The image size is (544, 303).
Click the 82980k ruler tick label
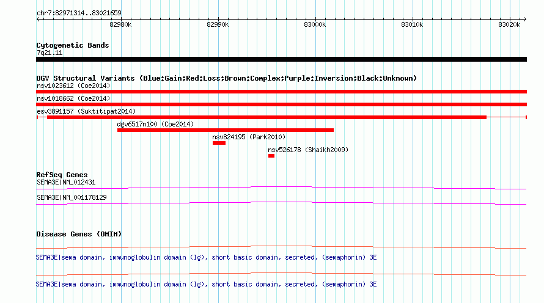[120, 24]
